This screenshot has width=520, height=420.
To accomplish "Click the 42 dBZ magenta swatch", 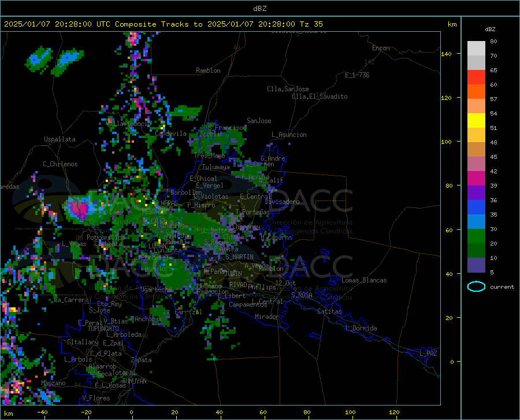I will click(476, 178).
